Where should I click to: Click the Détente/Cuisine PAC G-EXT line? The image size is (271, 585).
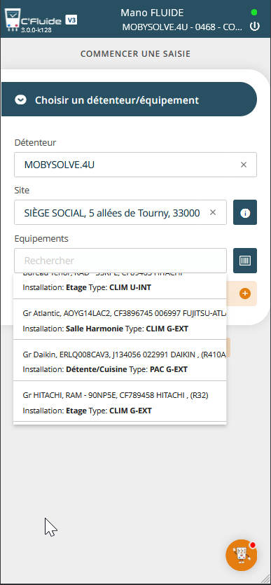105,370
